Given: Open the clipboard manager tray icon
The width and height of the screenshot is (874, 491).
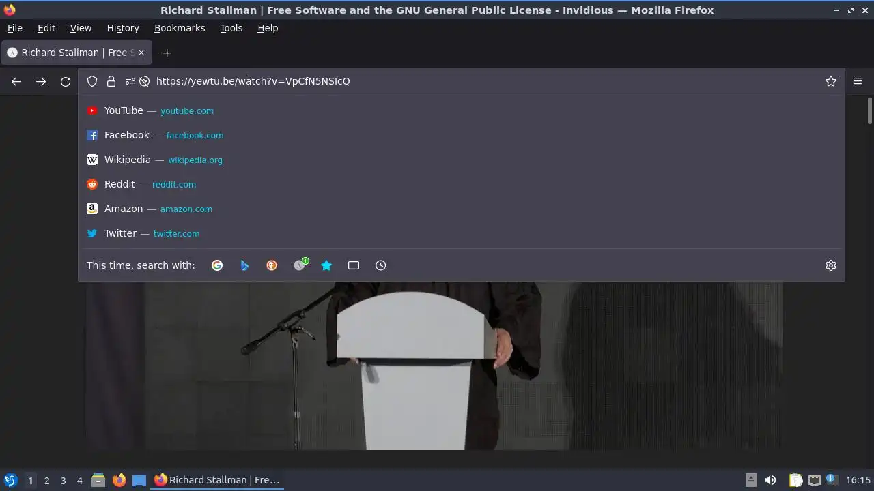Looking at the screenshot, I should [x=796, y=480].
